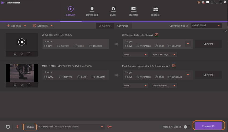This screenshot has width=228, height=132.
Task: Convert the Uptown Funk video
Action: 208,75
